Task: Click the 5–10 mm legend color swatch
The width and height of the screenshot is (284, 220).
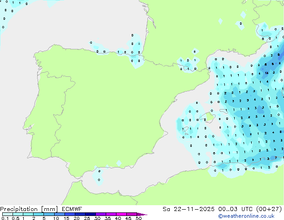Action: point(49,214)
